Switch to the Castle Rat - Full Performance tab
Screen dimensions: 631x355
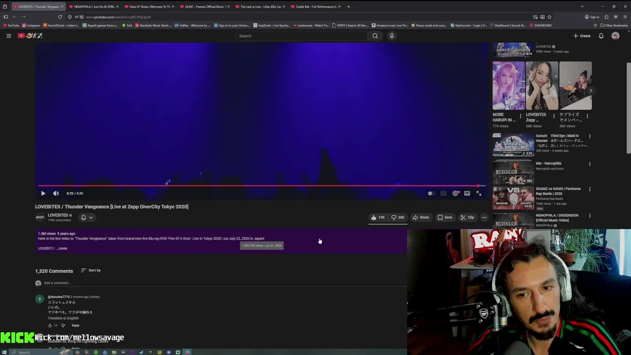click(315, 6)
